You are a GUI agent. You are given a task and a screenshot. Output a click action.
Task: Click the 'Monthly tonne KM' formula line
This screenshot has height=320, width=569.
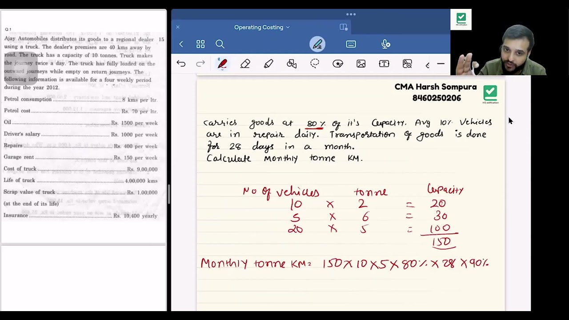pos(345,263)
